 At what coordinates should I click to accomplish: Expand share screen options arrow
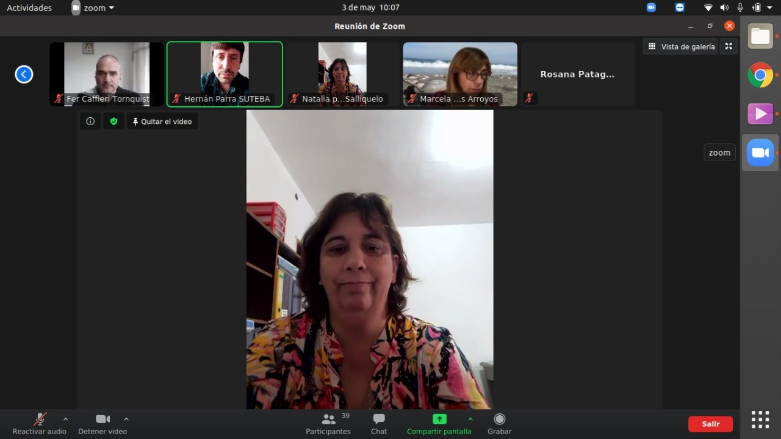tap(470, 419)
